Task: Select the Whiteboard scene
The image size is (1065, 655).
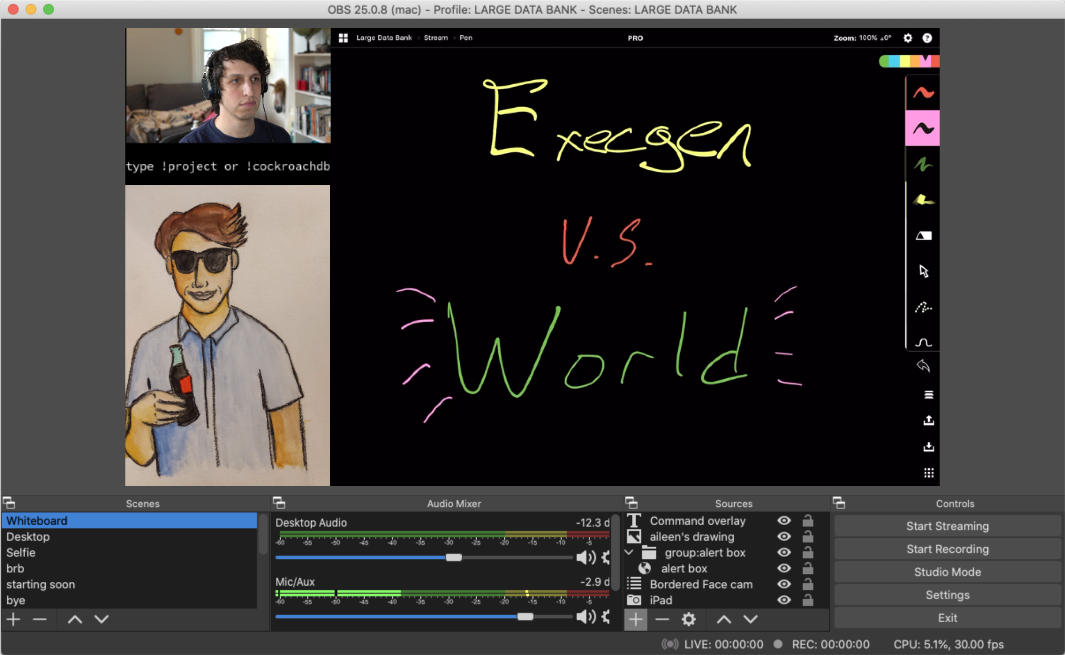Action: tap(129, 521)
